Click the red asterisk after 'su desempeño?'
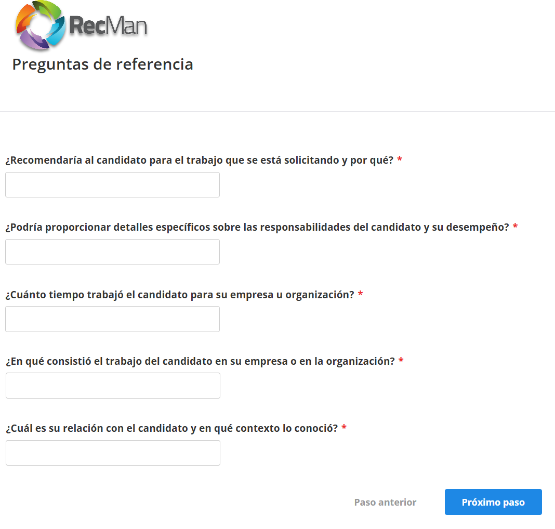Viewport: 555px width, 529px height. [x=516, y=227]
